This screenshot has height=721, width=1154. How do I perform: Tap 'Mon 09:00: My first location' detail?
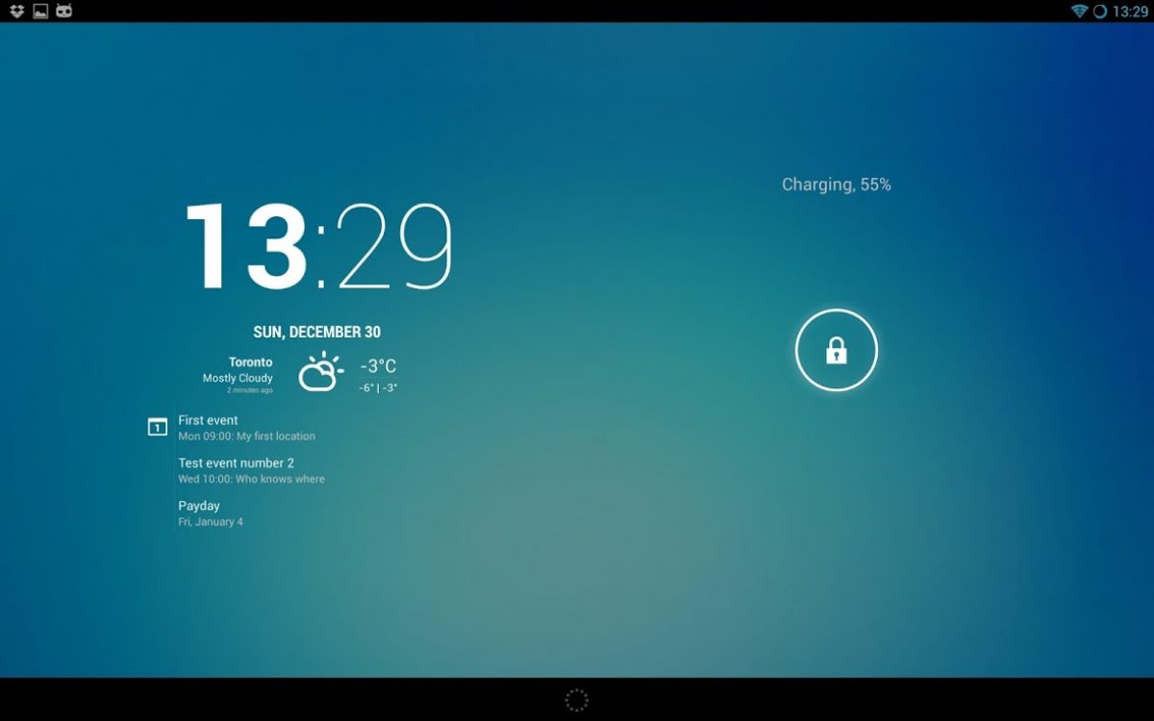(x=246, y=436)
